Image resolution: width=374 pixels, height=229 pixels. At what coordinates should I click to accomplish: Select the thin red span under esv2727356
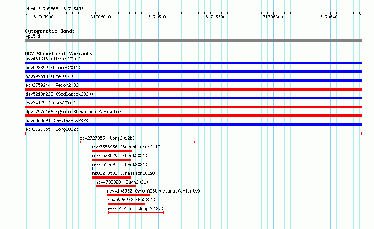coord(137,142)
